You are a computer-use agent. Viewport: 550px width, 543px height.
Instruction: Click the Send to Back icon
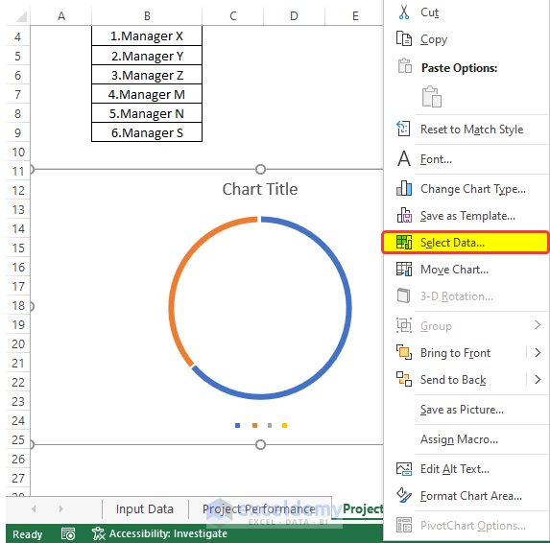coord(404,379)
